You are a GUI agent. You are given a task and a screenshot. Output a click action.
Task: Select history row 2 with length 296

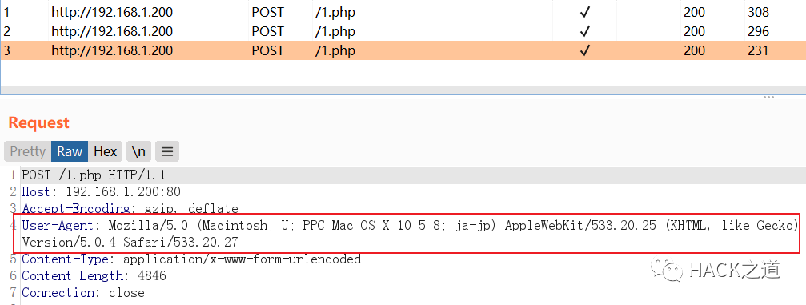tap(403, 31)
